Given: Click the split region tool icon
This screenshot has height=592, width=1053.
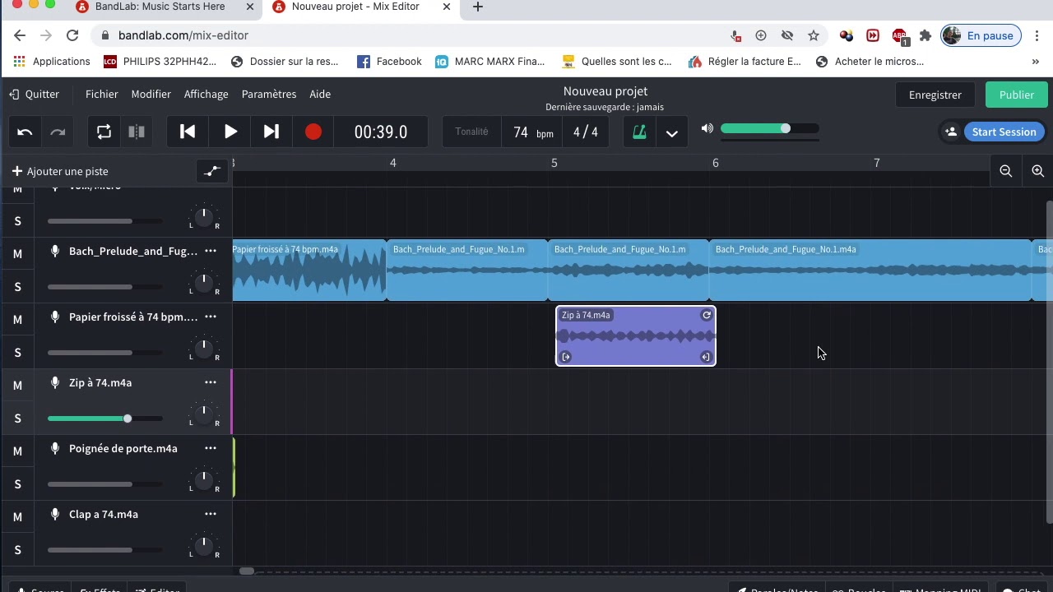Looking at the screenshot, I should 137,132.
